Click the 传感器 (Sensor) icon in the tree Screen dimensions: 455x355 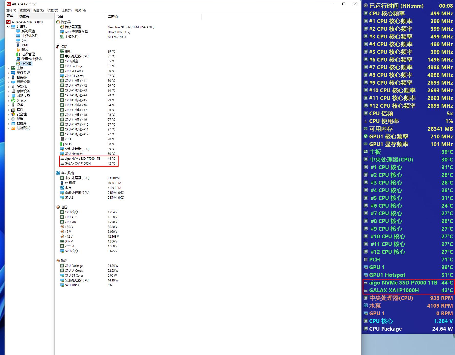tap(18, 63)
